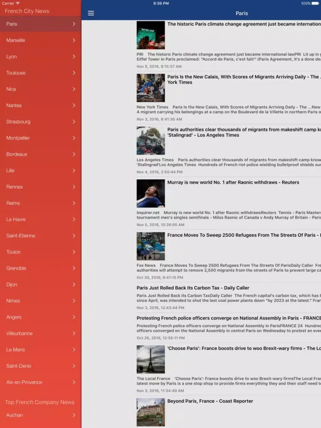This screenshot has height=428, width=321.
Task: Expand the Lille chevron arrow
Action: (74, 171)
